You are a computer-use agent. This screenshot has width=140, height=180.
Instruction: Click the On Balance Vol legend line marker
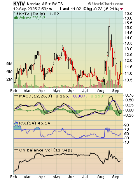coord(16,150)
